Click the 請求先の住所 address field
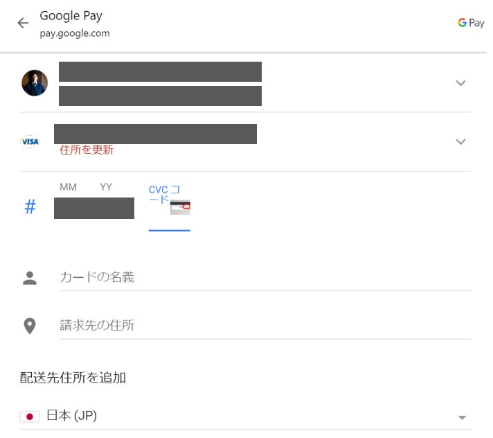Viewport: 493px width, 438px height. click(265, 325)
